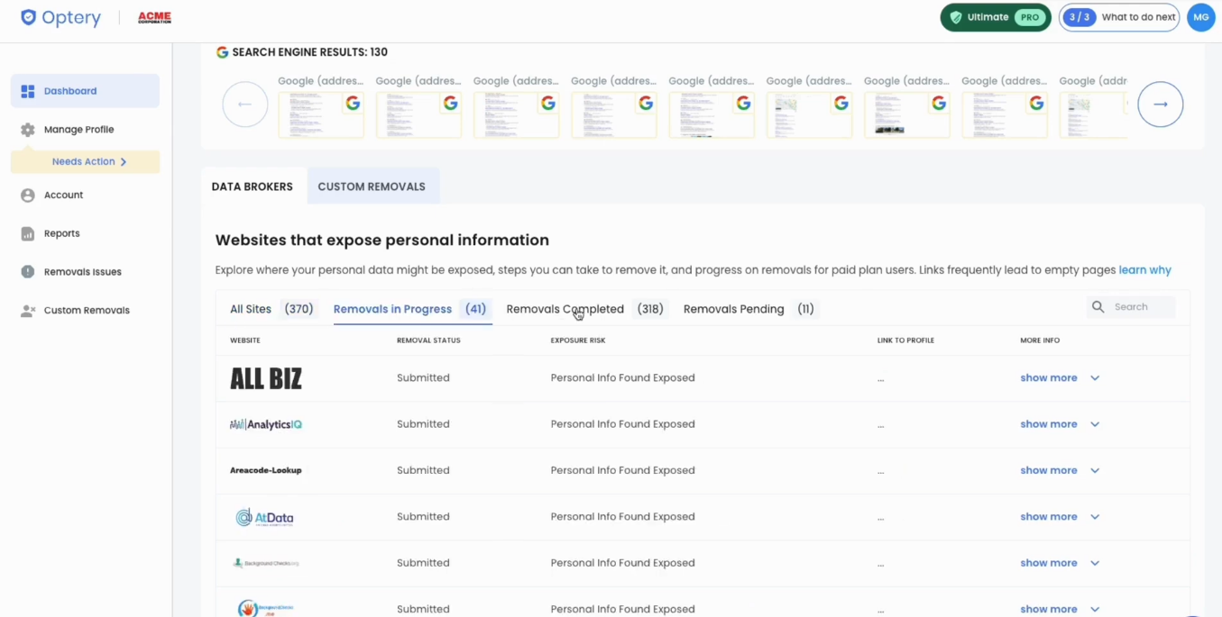
Task: Click the ALL BIZ logo
Action: coord(266,378)
